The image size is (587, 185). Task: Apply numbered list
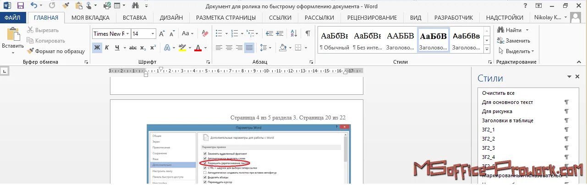click(235, 33)
